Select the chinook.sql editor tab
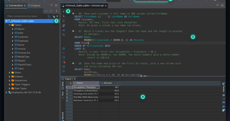Viewport: 230px width, 121px height. click(x=84, y=6)
